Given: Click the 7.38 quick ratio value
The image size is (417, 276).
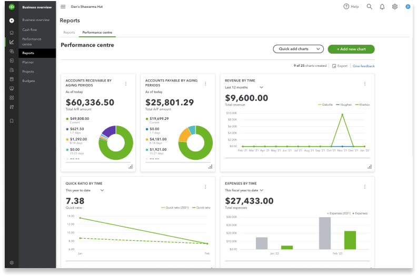Looking at the screenshot, I should pyautogui.click(x=75, y=201).
